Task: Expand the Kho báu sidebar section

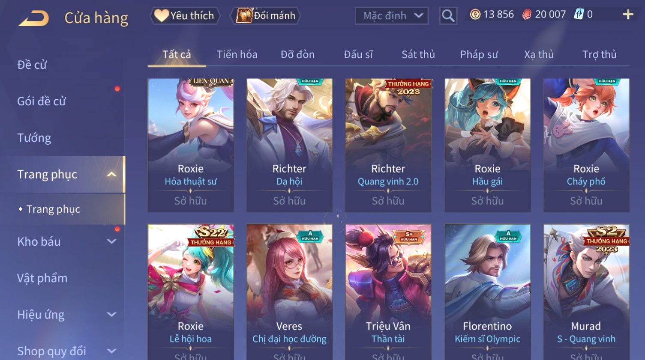Action: pyautogui.click(x=111, y=241)
